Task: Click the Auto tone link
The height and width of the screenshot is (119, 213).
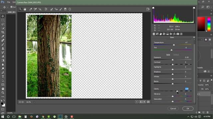Action: pyautogui.click(x=168, y=55)
